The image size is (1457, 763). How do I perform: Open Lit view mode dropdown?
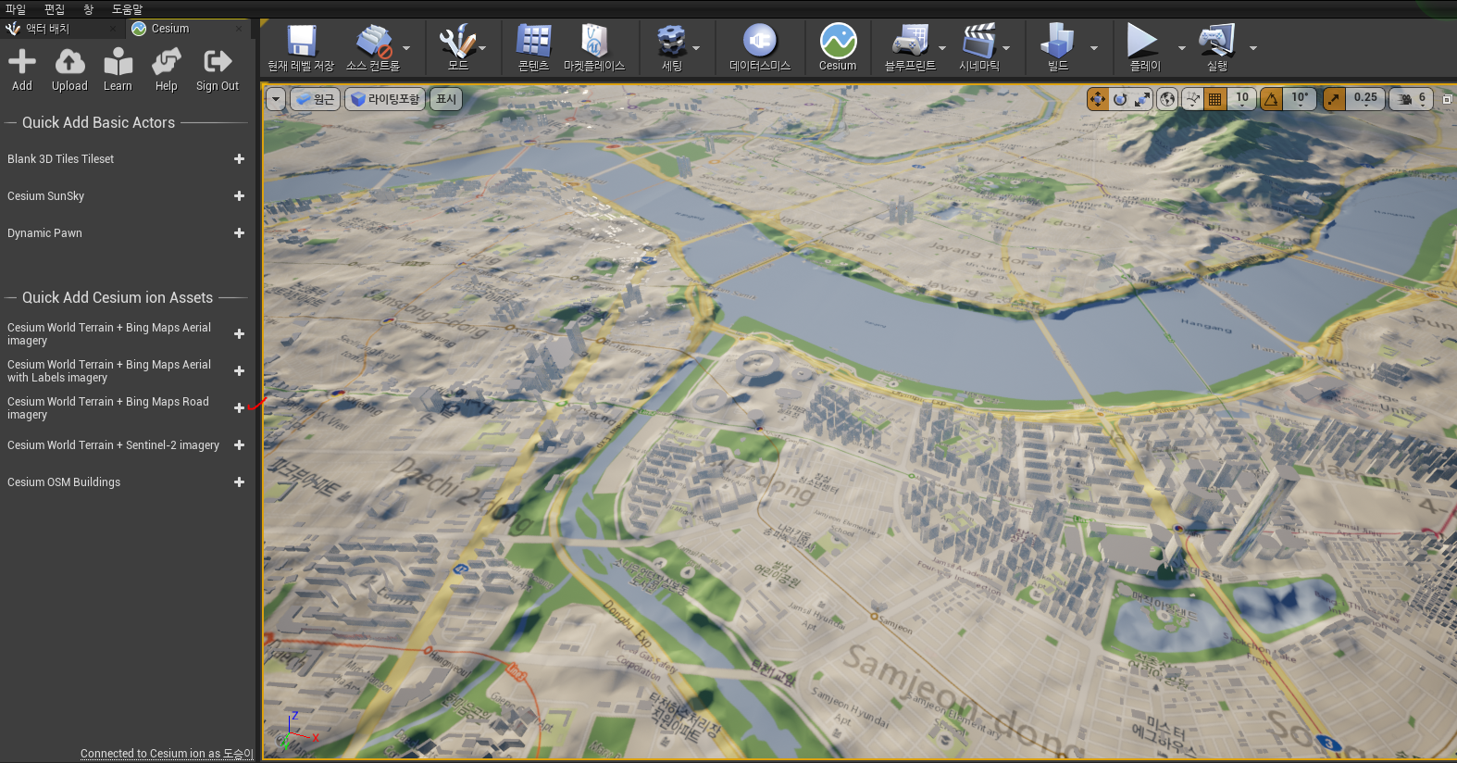tap(385, 99)
